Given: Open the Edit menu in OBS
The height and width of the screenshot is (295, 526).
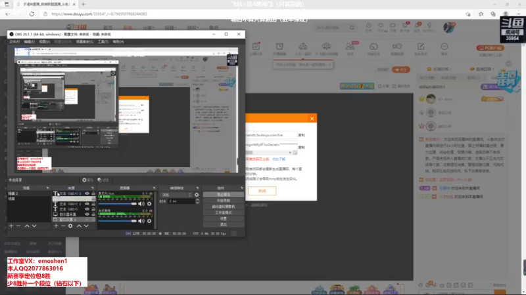Looking at the screenshot, I should [x=29, y=42].
